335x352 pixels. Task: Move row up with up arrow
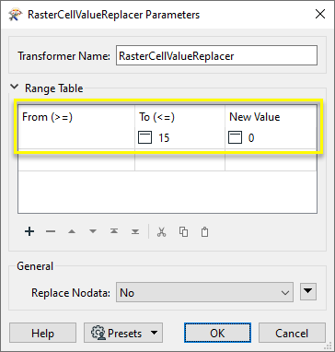click(x=72, y=231)
